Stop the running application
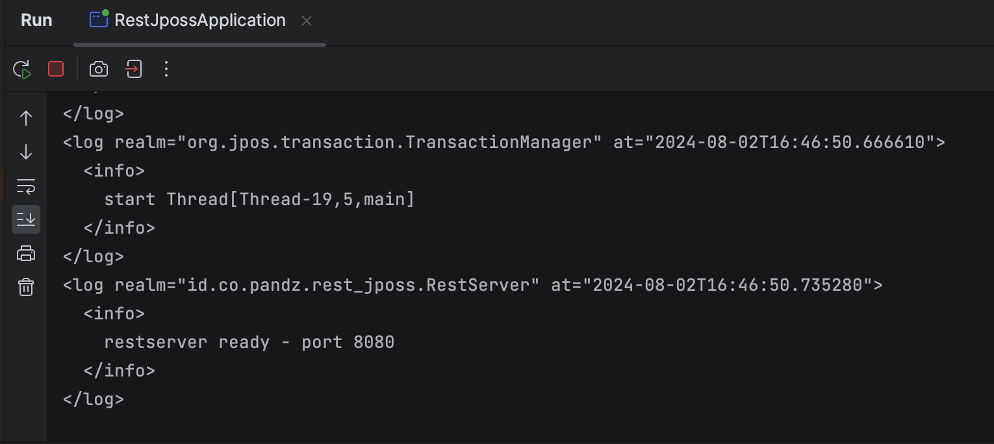 point(56,69)
